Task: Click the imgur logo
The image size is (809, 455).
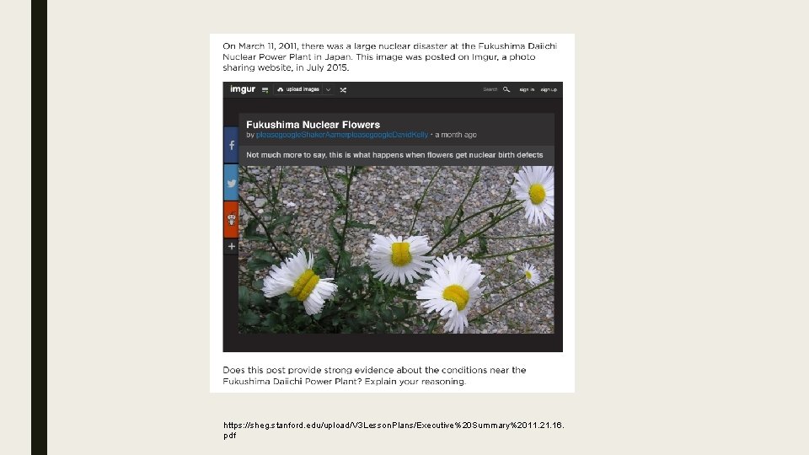Action: click(243, 89)
